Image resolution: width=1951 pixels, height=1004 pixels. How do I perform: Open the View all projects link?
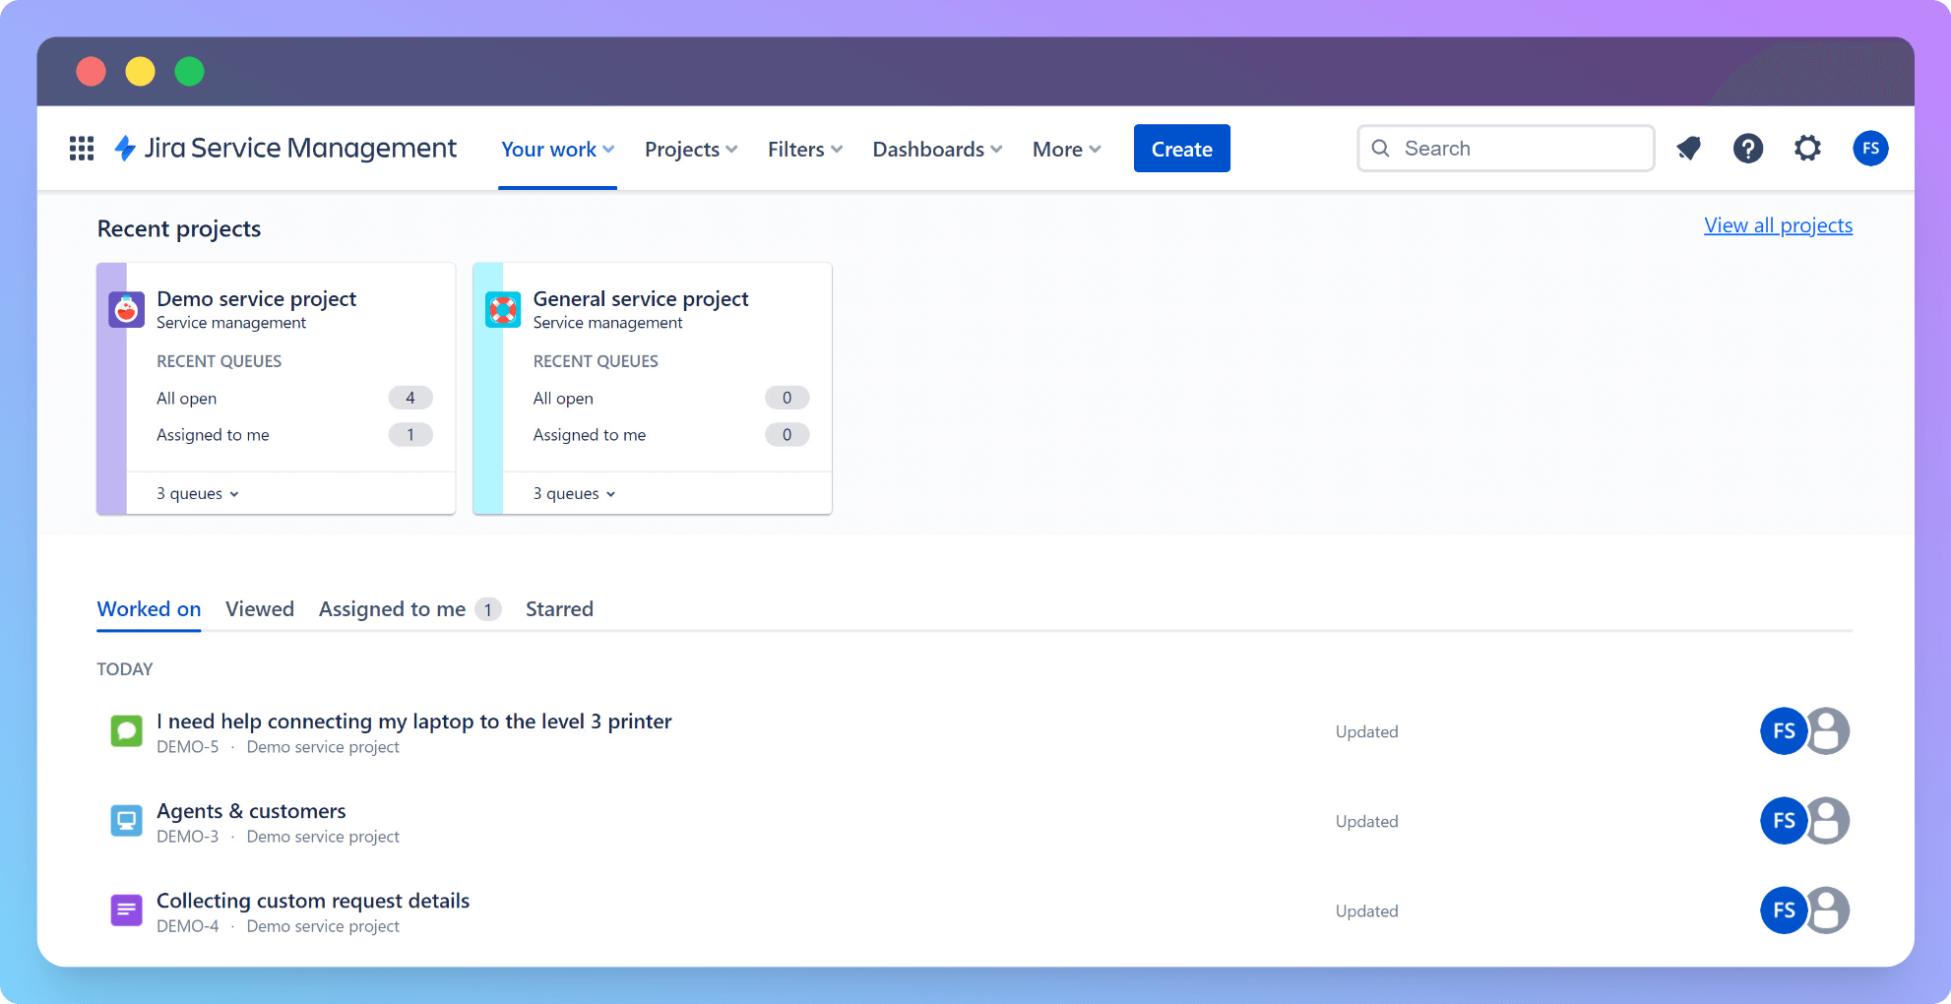pos(1778,225)
